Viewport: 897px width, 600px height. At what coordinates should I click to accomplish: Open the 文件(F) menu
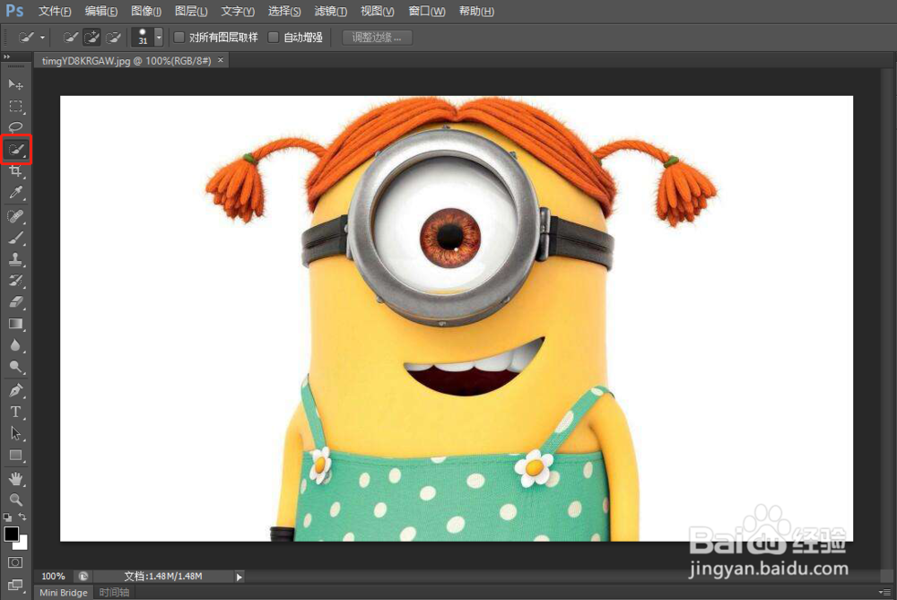(55, 12)
